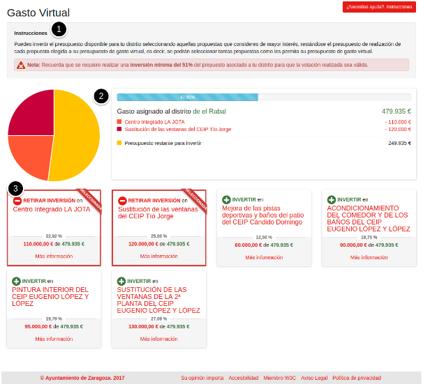Open the Accesibilidad footer link
The height and width of the screenshot is (391, 437).
coord(243,378)
